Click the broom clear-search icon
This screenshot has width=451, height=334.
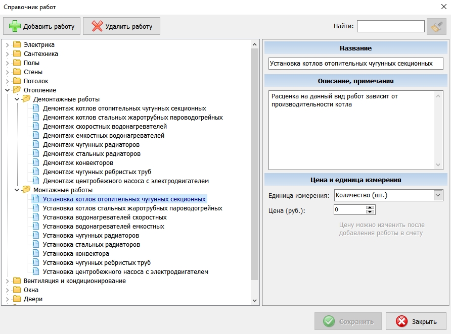click(x=436, y=26)
